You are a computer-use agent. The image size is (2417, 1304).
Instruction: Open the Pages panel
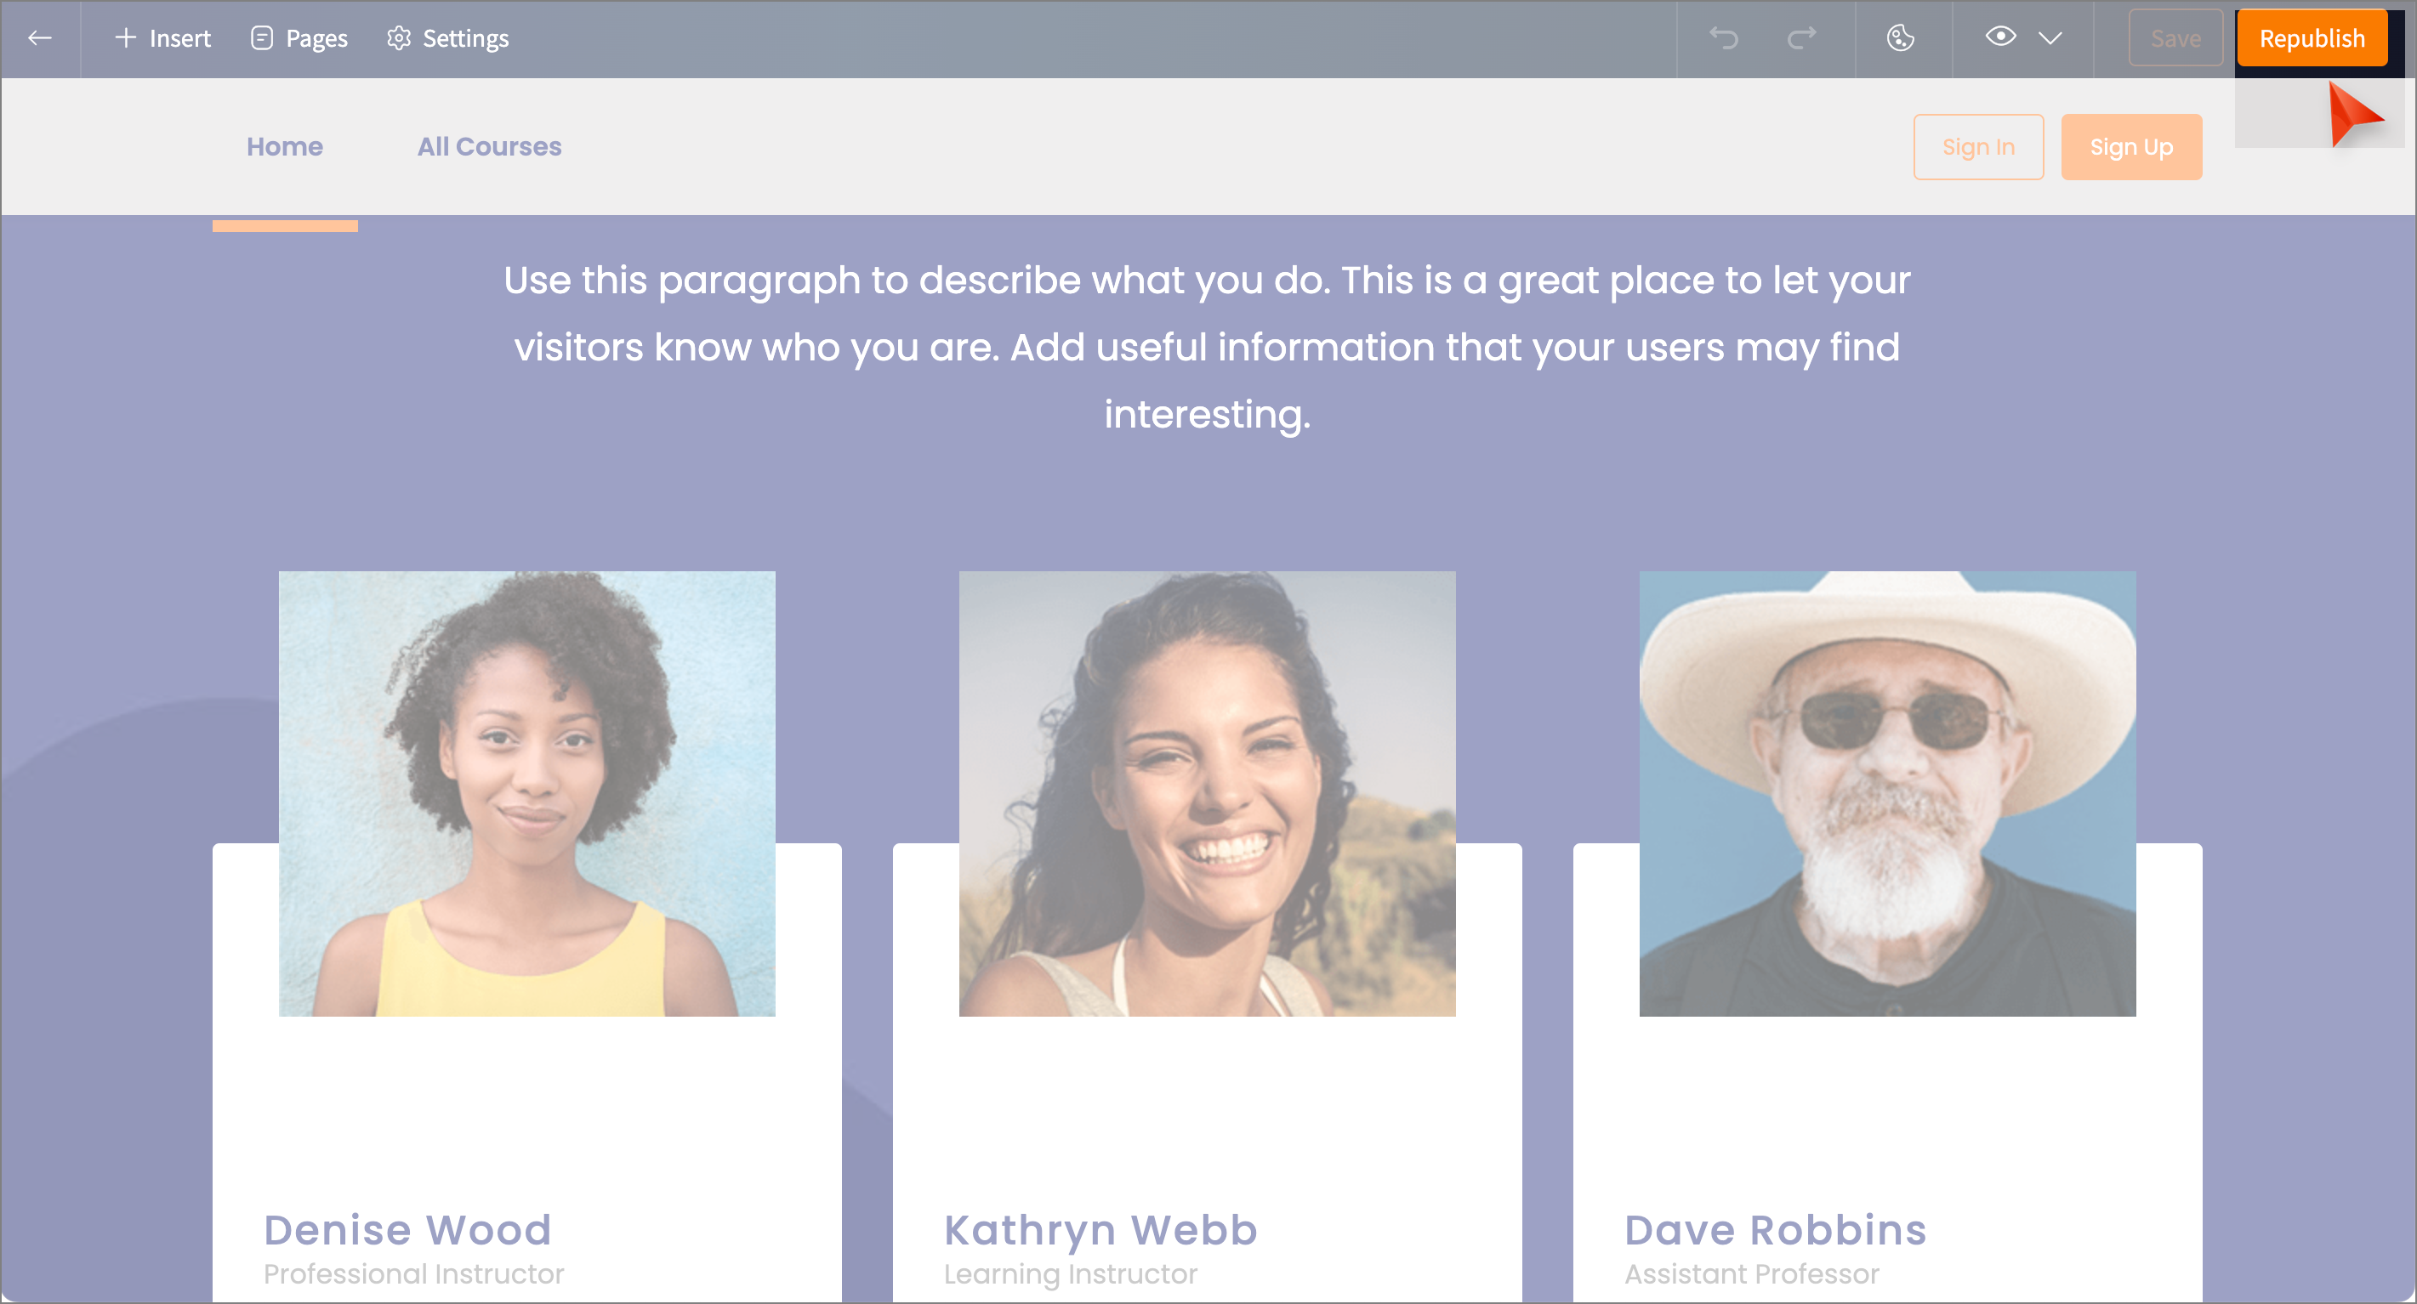(299, 38)
